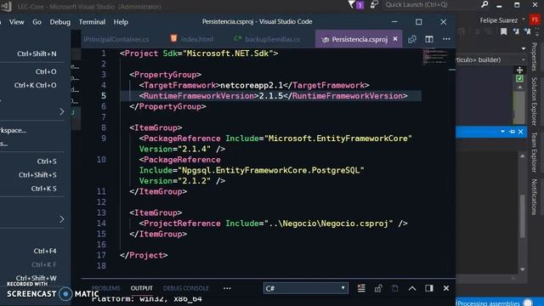Click the VS Code minimap preview

[435, 58]
